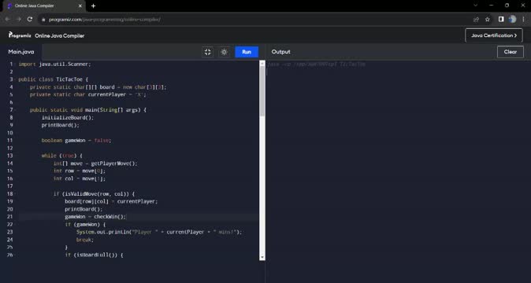Click line 21 checkWin() statement
The width and height of the screenshot is (531, 283).
95,217
